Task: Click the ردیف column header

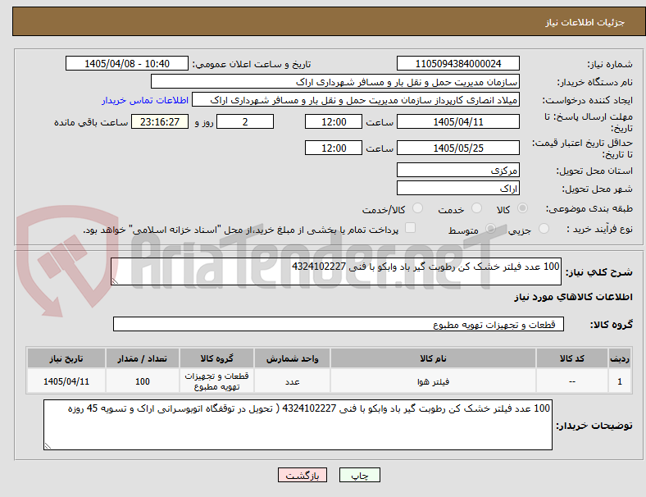Action: (619, 358)
